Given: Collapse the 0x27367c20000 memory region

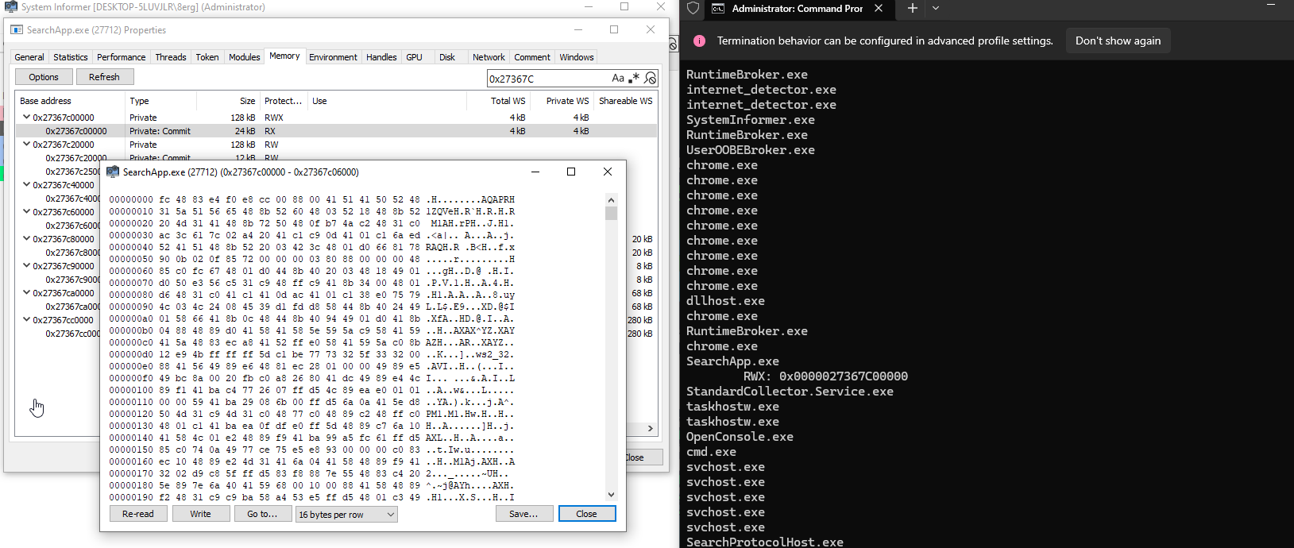Looking at the screenshot, I should pos(26,144).
